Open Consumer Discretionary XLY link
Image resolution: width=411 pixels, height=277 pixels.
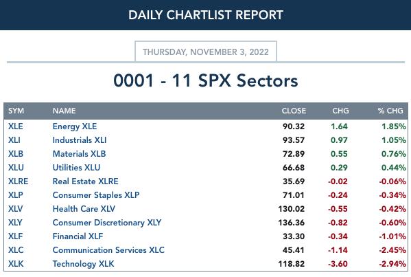[x=107, y=223]
